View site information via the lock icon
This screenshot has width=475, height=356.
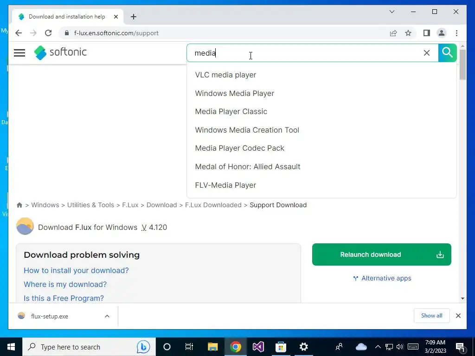[x=67, y=33]
